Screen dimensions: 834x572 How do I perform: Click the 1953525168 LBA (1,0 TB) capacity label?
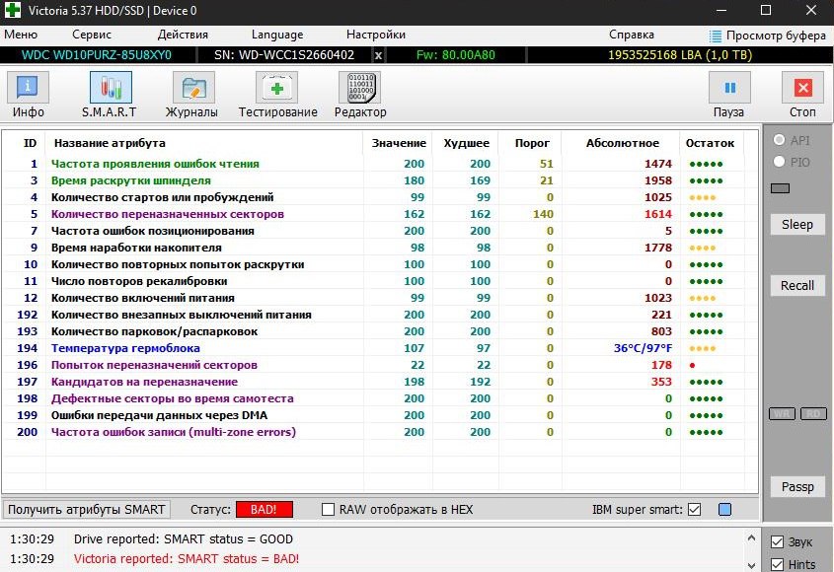[x=680, y=55]
